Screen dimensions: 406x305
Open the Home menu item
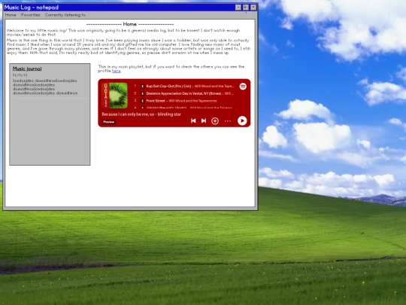click(x=11, y=15)
